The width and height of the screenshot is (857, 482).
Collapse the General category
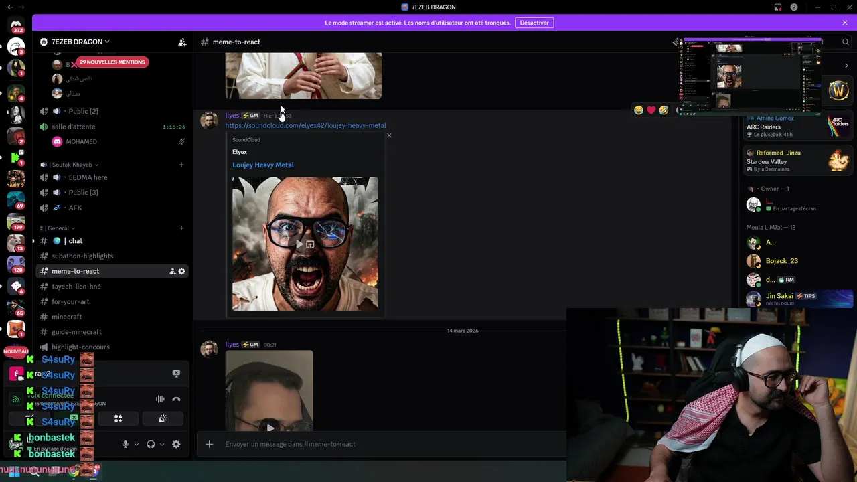point(57,228)
